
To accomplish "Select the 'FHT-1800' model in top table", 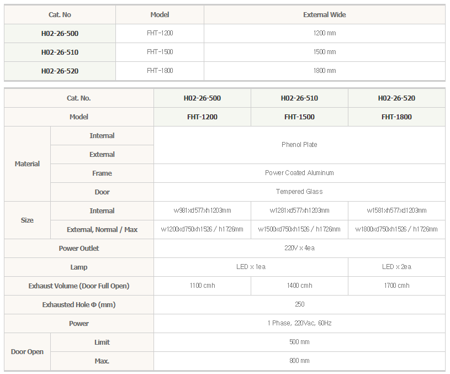I will point(160,71).
